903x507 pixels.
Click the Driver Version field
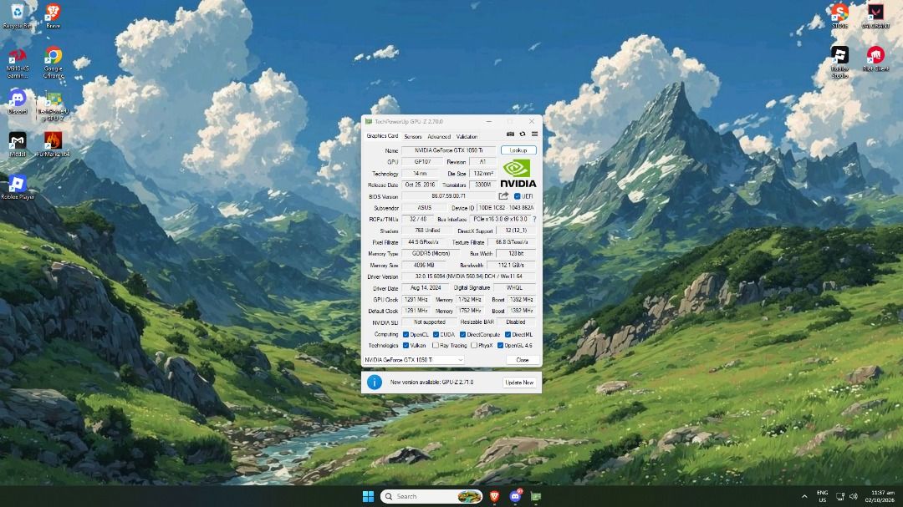click(x=469, y=276)
